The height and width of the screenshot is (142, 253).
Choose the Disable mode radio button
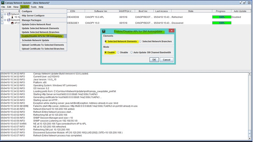118,52
